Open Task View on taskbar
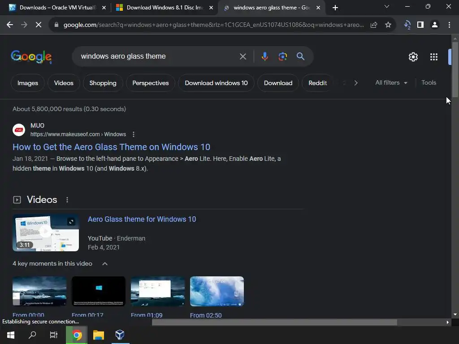Viewport: 459px width, 344px height. coord(54,335)
